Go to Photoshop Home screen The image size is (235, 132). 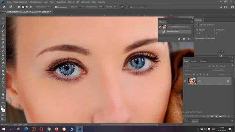4,7
